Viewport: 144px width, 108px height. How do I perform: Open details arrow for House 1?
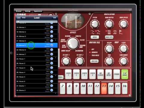click(x=52, y=59)
